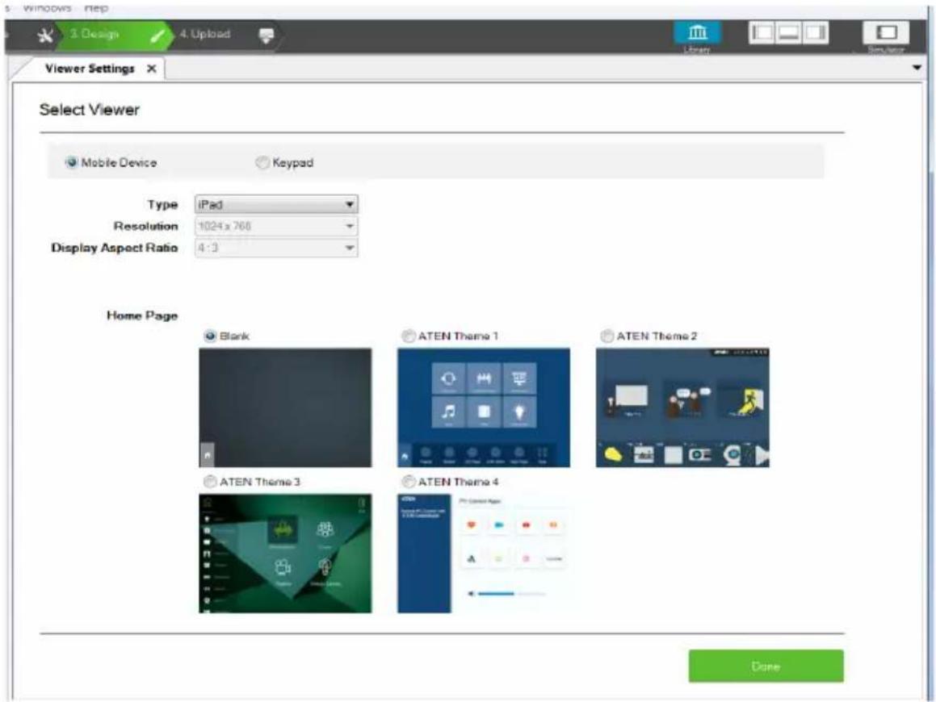The height and width of the screenshot is (702, 936).
Task: Open the Windows menu
Action: click(x=47, y=8)
